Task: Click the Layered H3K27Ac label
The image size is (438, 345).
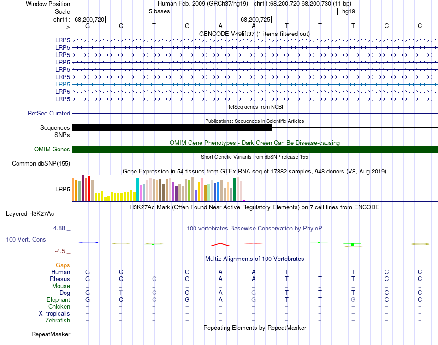Action: pos(30,214)
